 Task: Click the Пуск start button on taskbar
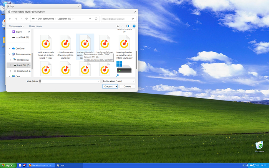point(7,165)
